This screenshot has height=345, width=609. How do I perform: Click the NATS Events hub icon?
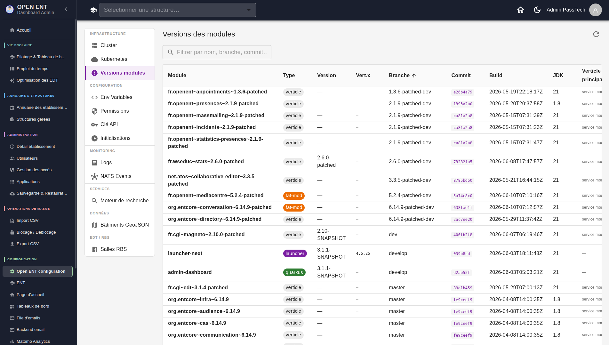click(x=94, y=176)
